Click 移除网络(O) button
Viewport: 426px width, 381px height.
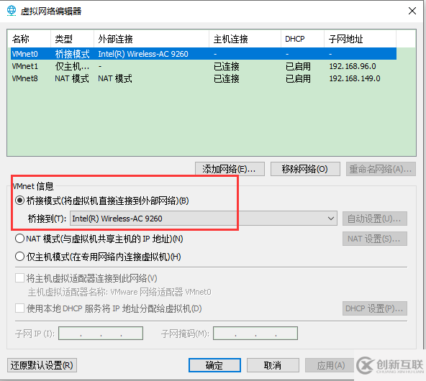(x=305, y=169)
